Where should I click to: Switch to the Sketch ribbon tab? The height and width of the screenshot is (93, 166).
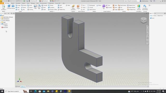[13, 3]
